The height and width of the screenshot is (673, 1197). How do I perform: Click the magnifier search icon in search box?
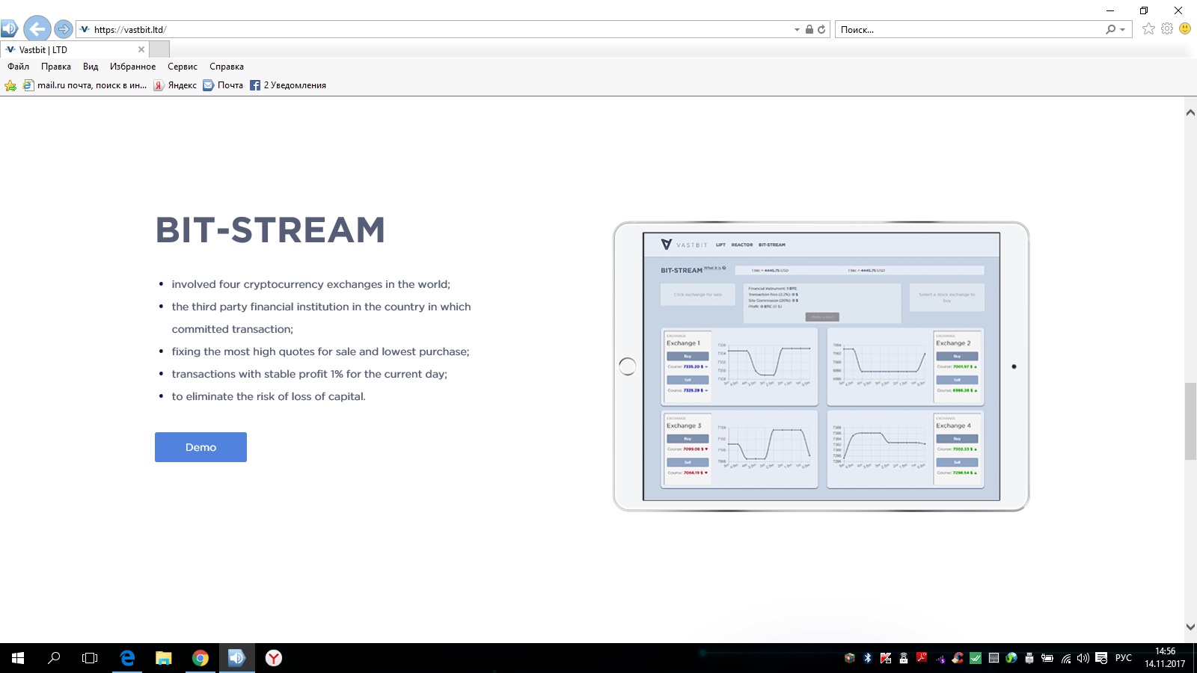pos(1111,30)
